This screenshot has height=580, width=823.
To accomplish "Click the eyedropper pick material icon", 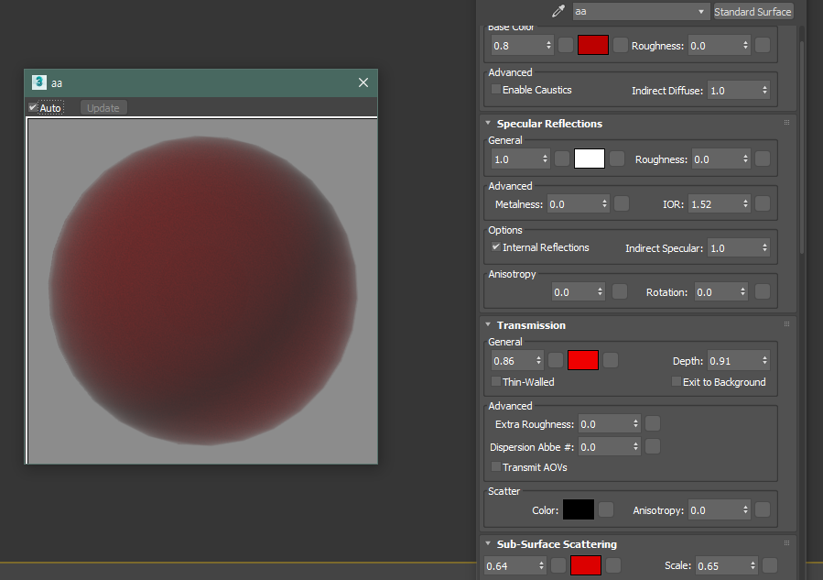I will coord(558,12).
